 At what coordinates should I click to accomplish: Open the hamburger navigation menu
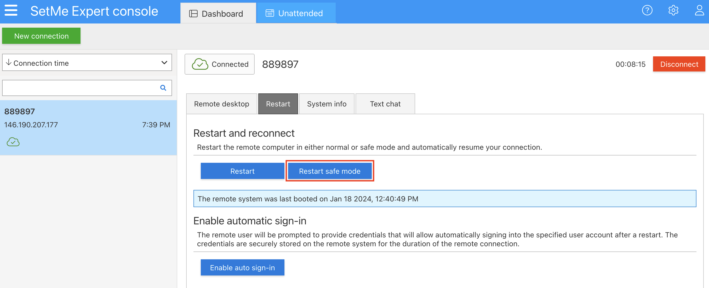click(x=11, y=11)
